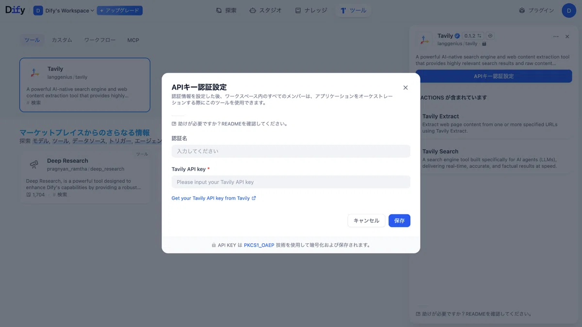582x327 pixels.
Task: Click the 保存 button
Action: click(399, 220)
